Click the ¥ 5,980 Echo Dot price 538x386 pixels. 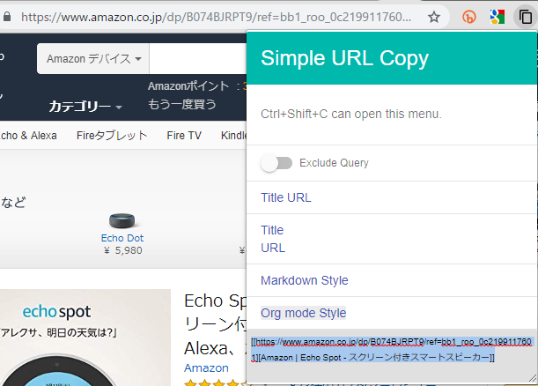(123, 250)
